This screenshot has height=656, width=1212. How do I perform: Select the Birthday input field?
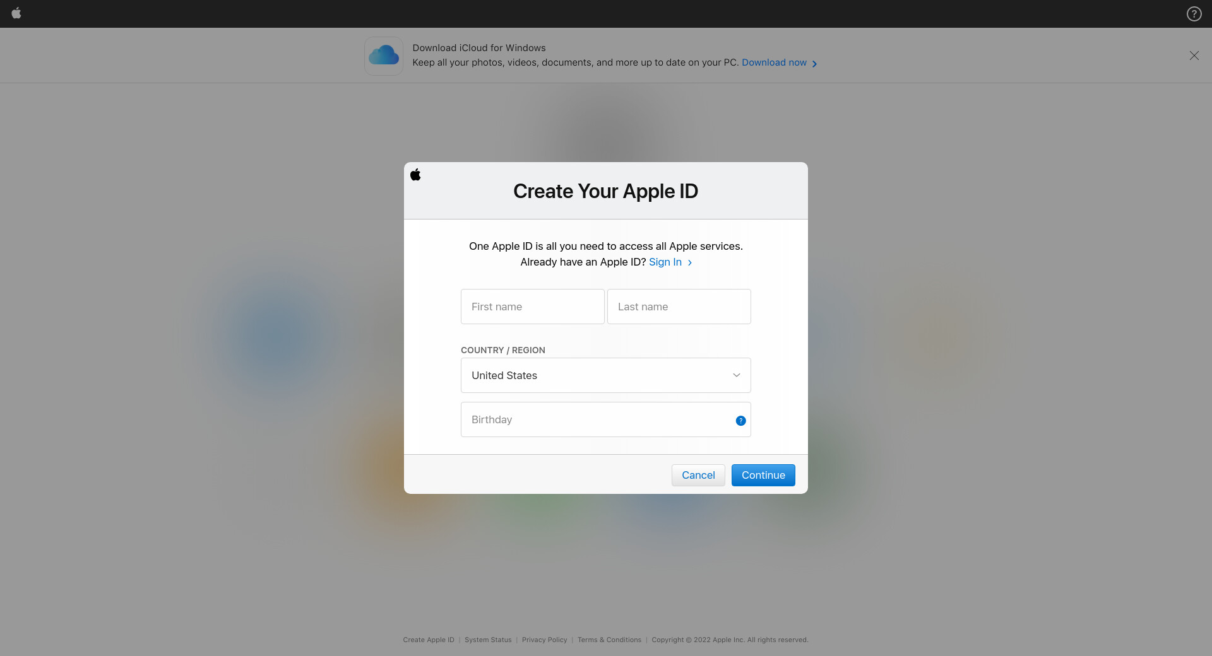pyautogui.click(x=606, y=419)
